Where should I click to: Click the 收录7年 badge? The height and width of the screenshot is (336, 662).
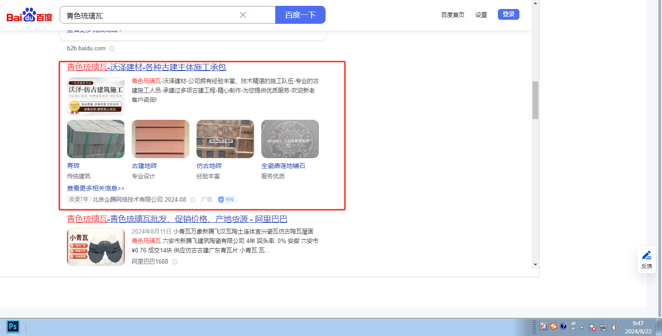point(79,199)
